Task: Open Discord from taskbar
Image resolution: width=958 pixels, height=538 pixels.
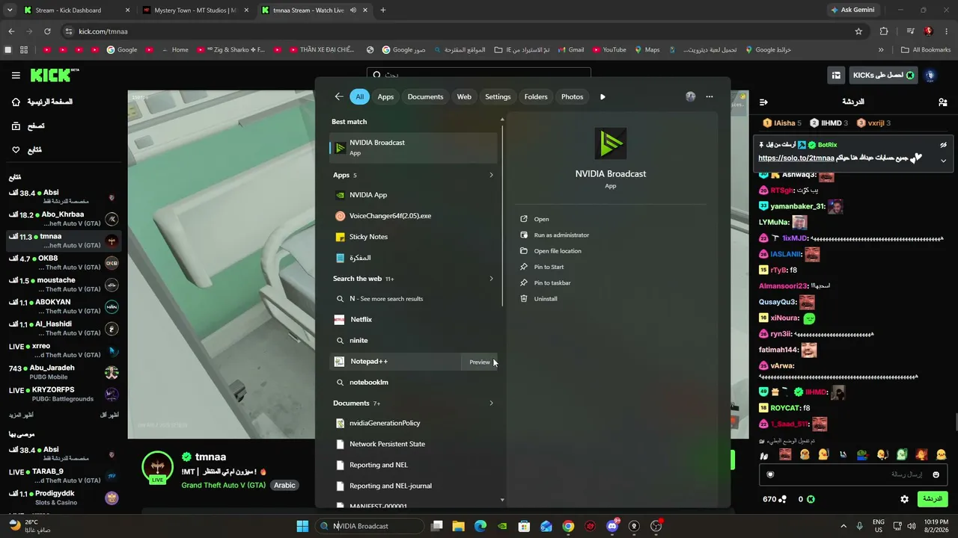Action: (612, 526)
